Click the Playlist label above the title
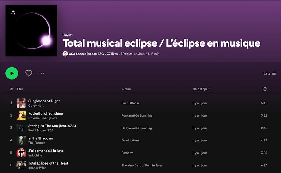The width and height of the screenshot is (281, 173). click(67, 35)
